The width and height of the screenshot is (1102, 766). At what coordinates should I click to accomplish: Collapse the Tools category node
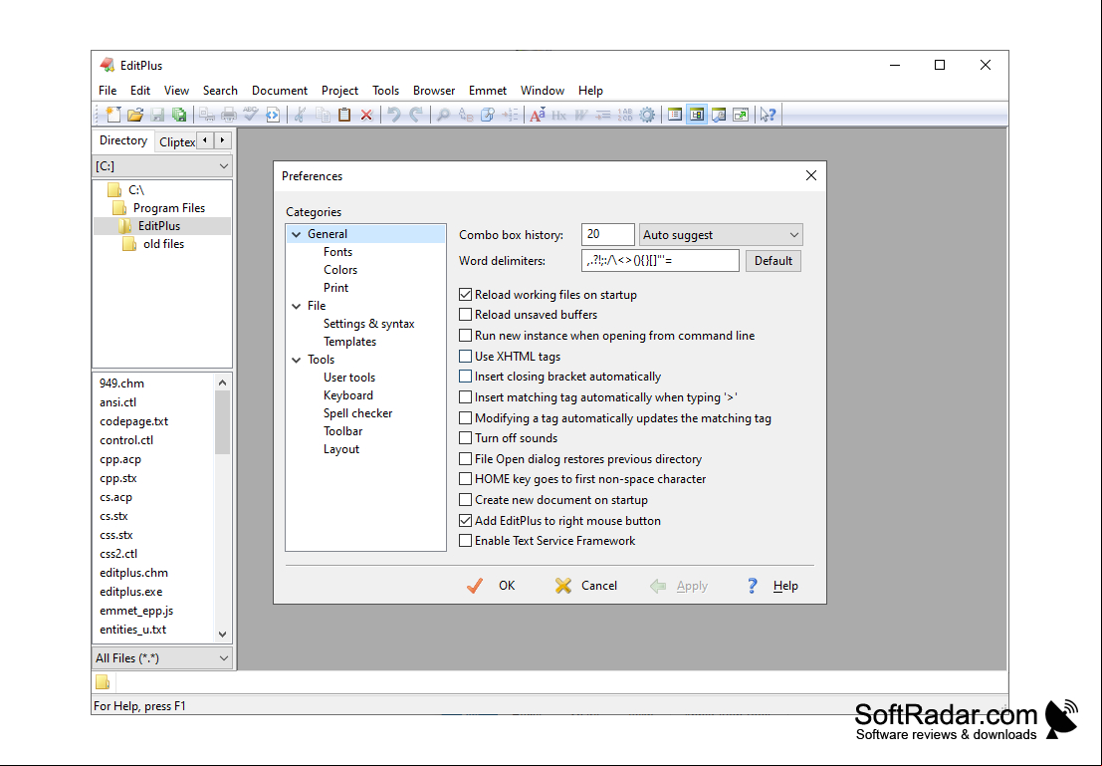coord(297,360)
